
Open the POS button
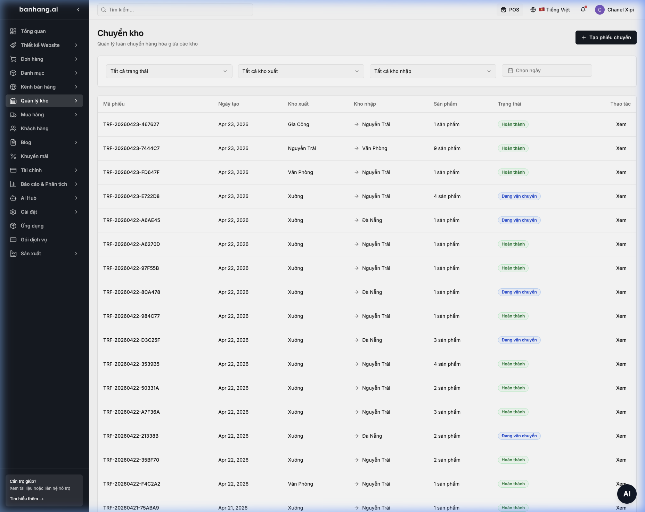(x=510, y=10)
